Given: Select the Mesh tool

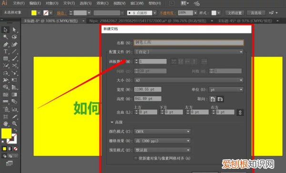Looking at the screenshot, I should tap(5, 95).
